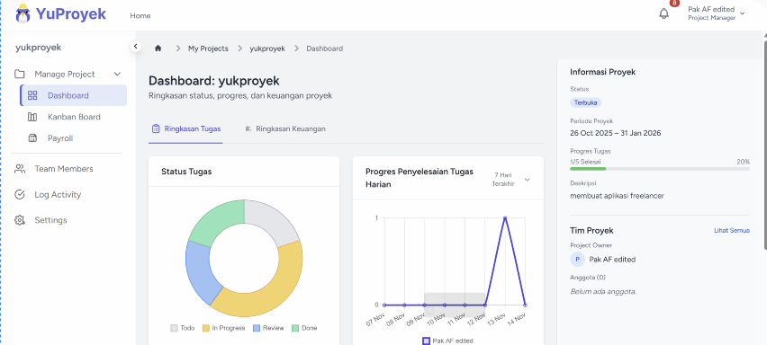Click the '1/5 Selesai' text
Screen dimensions: 767x345
pyautogui.click(x=585, y=162)
